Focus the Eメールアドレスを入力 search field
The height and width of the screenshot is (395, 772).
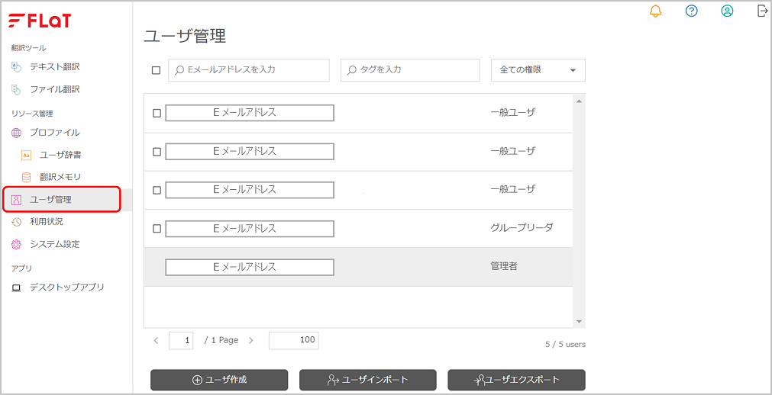point(249,70)
